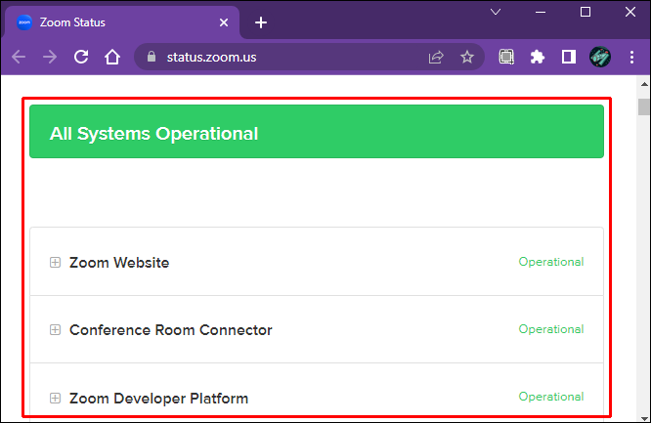651x423 pixels.
Task: Click the back navigation arrow
Action: tap(19, 57)
